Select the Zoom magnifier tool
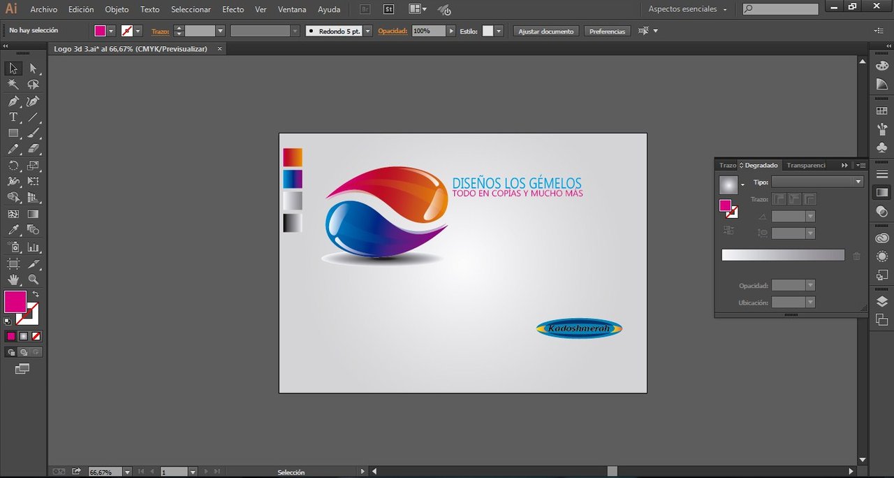This screenshot has height=478, width=894. (33, 280)
